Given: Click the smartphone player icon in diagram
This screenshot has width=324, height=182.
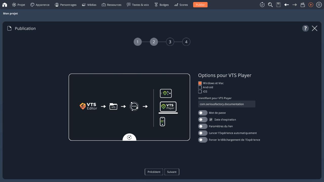Looking at the screenshot, I should click(163, 122).
